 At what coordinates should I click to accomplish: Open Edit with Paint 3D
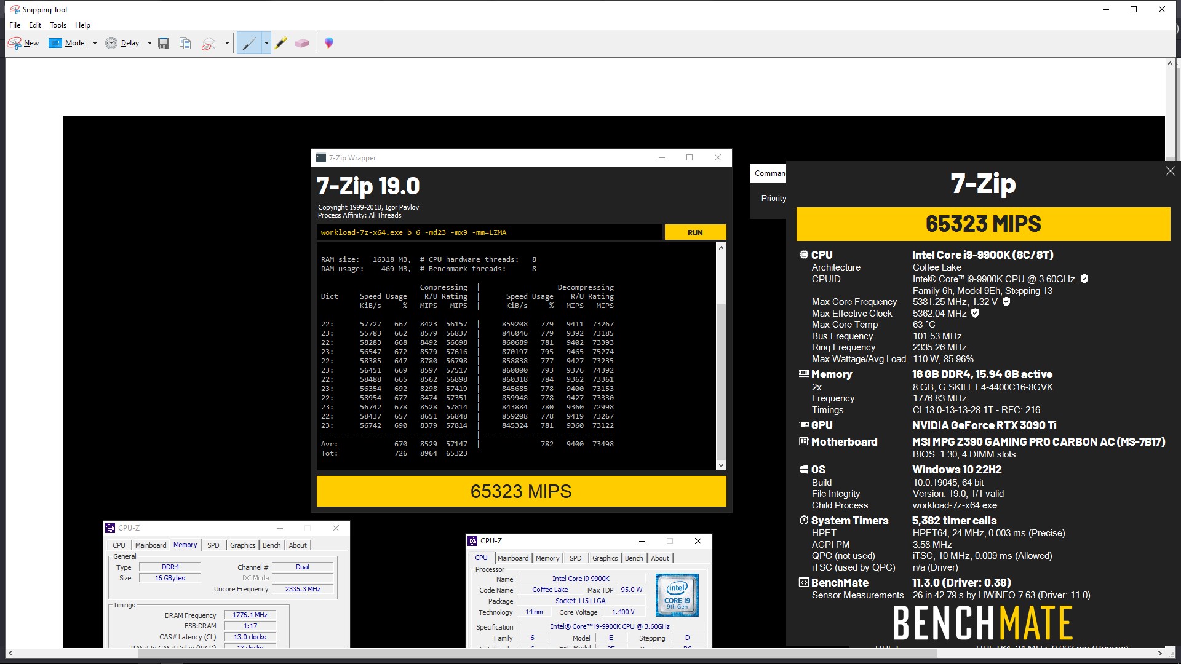pyautogui.click(x=329, y=43)
